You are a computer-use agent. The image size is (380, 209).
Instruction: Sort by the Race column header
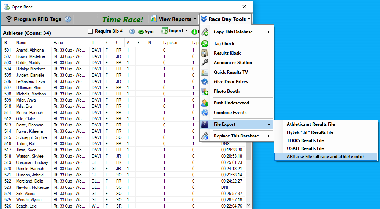[70, 43]
